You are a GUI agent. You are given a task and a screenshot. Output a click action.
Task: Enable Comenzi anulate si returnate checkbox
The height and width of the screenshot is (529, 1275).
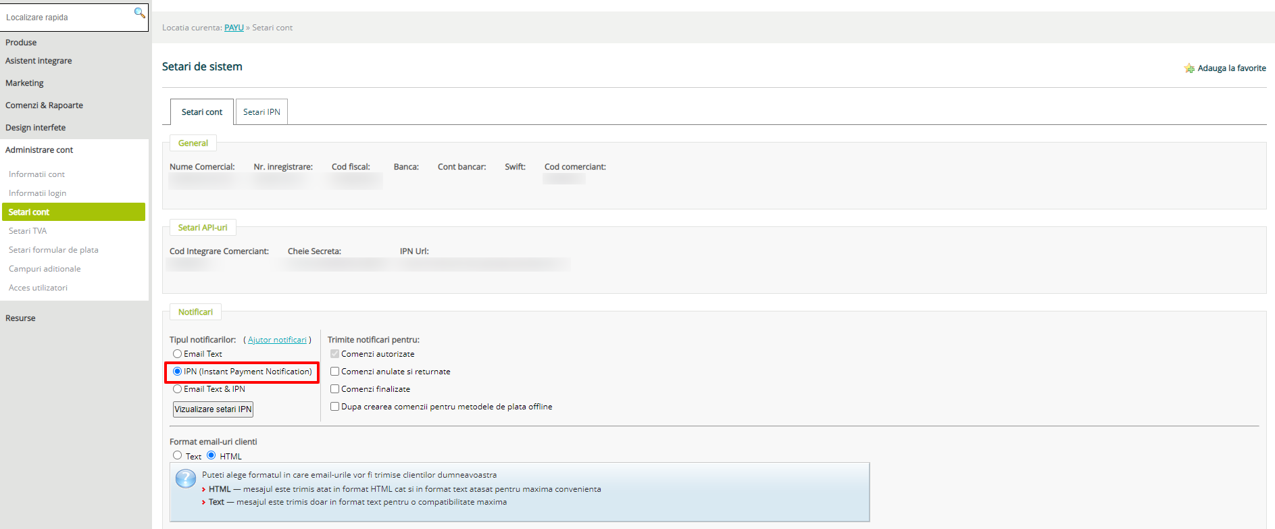[x=334, y=372]
